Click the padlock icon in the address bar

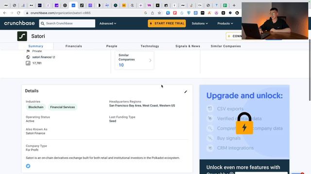coord(27,13)
